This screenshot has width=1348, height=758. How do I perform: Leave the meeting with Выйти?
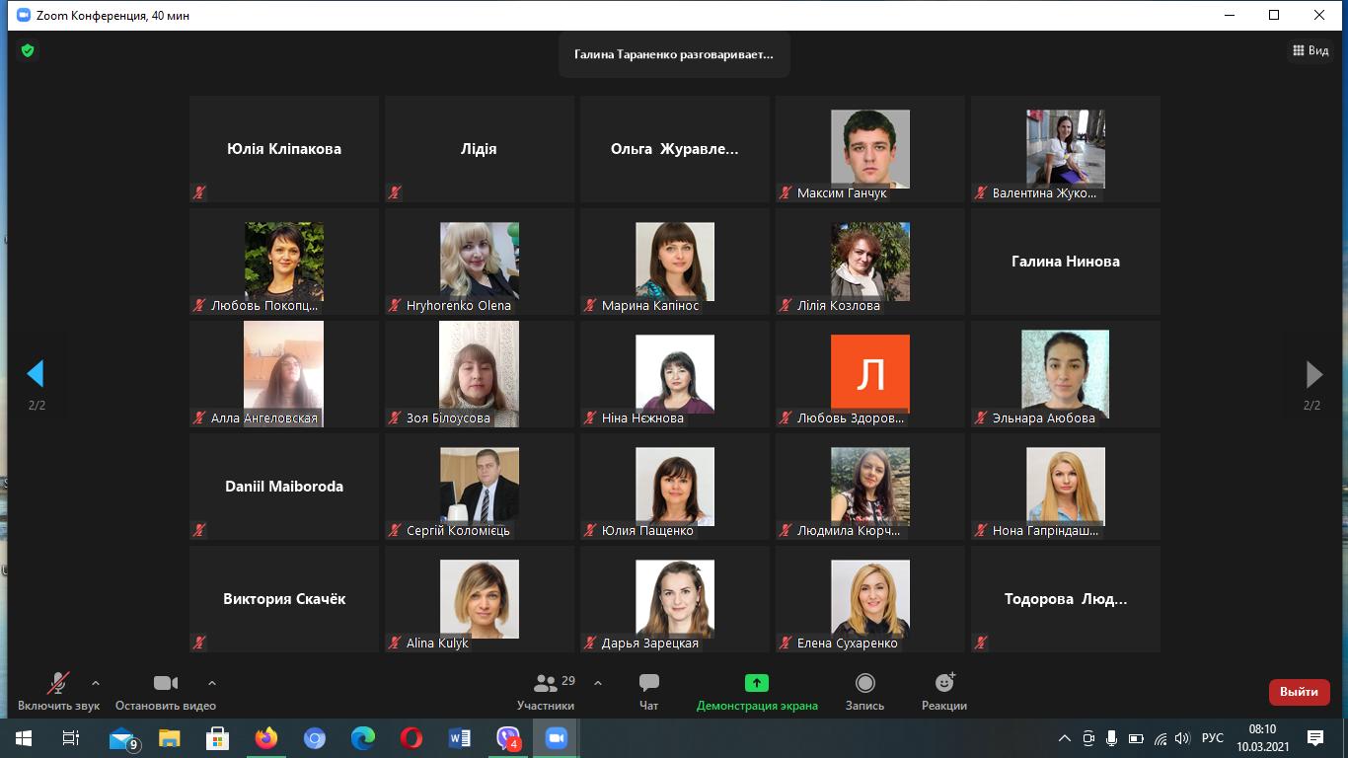pos(1299,692)
